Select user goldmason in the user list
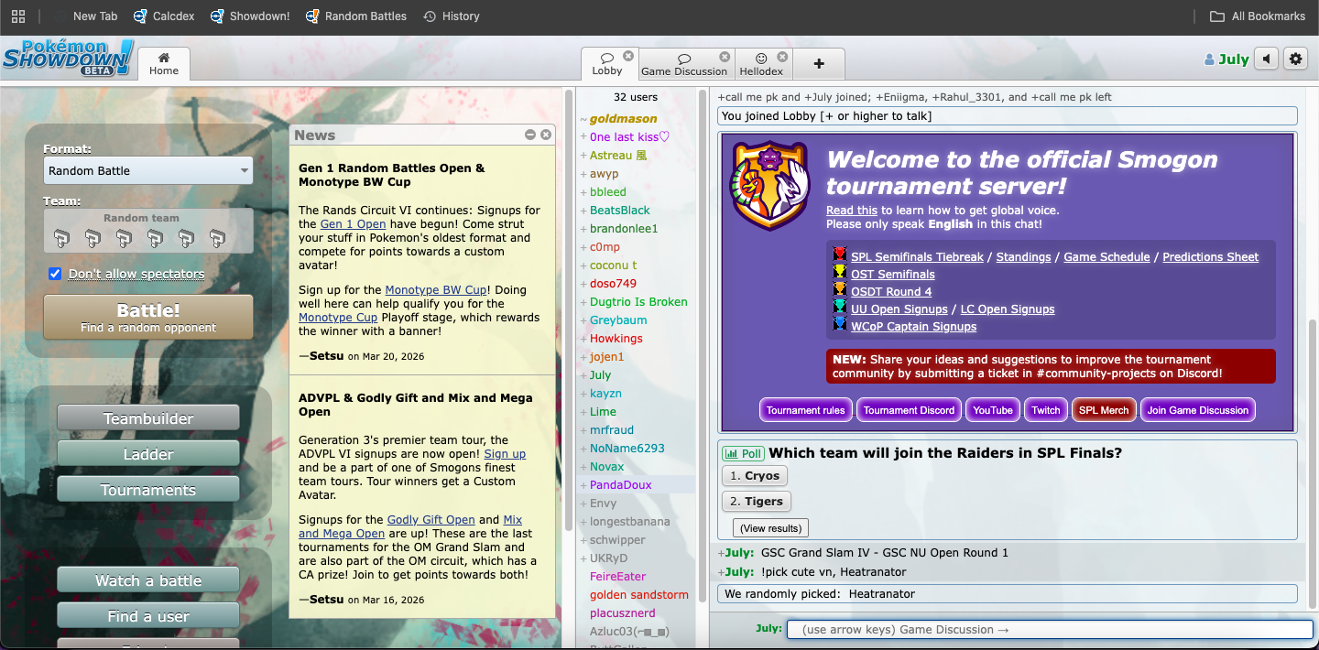Screen dimensions: 1319x650 [623, 119]
